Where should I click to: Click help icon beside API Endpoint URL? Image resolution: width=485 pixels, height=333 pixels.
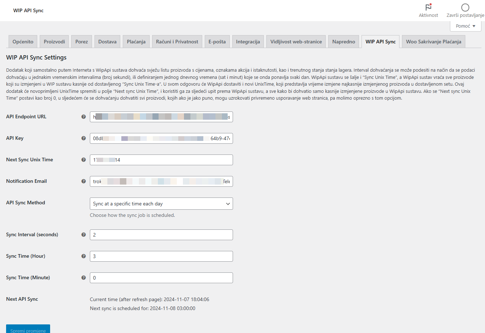click(x=83, y=117)
